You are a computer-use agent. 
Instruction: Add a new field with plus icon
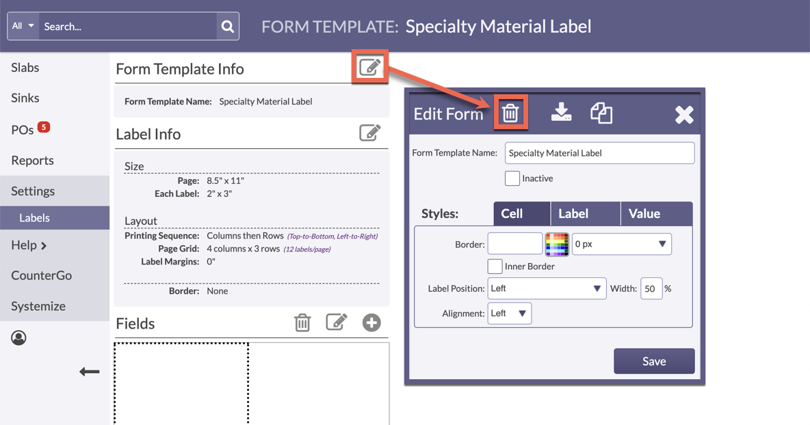click(371, 323)
